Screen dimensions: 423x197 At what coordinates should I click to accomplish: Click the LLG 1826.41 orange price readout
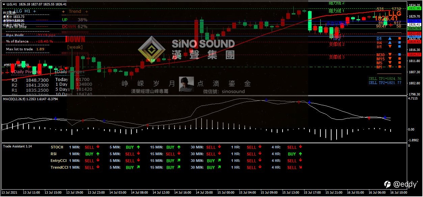(x=388, y=16)
